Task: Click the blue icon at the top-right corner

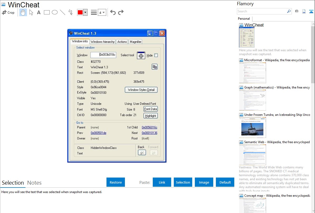Action: (x=311, y=11)
